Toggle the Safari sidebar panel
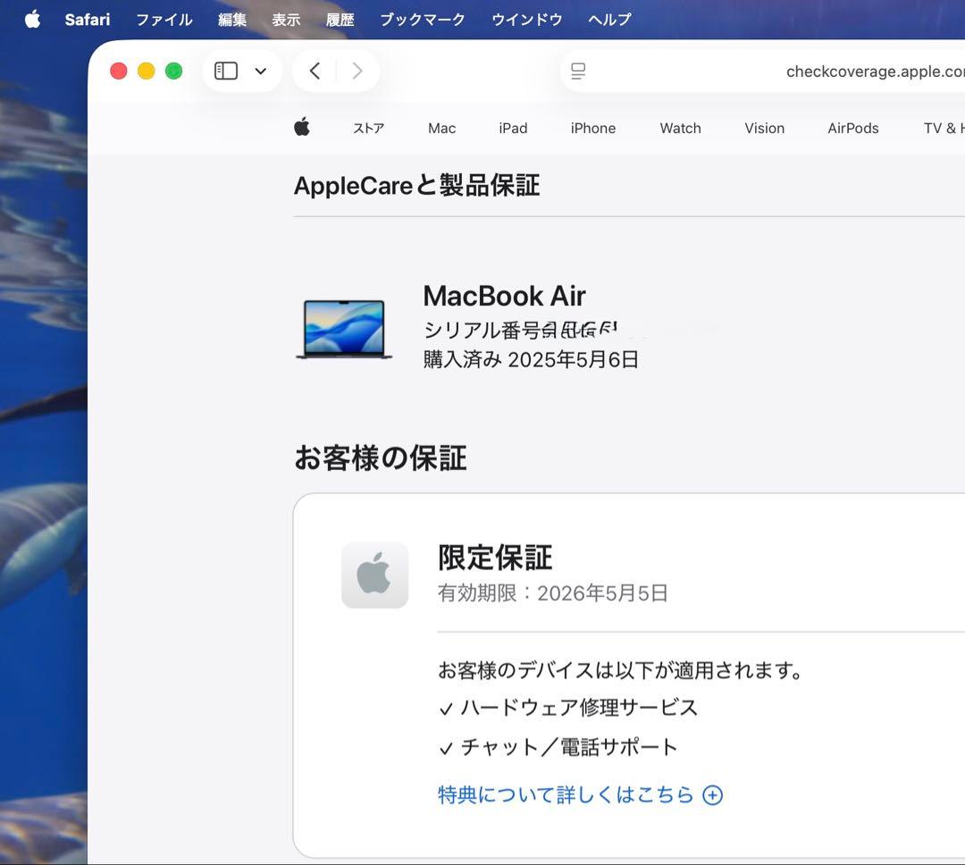 pos(225,70)
